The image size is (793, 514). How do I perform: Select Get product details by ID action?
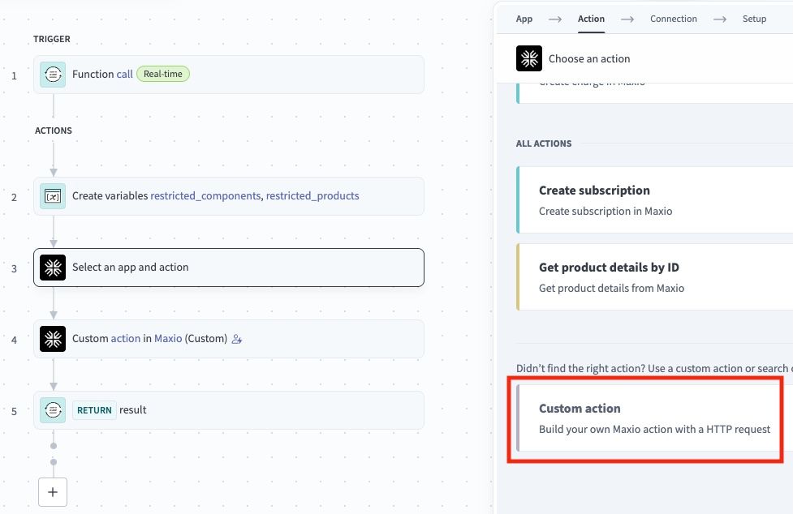654,276
